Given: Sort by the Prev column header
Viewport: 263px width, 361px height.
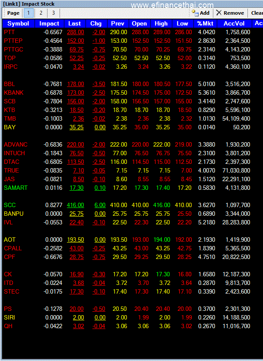Looking at the screenshot, I should pos(117,23).
